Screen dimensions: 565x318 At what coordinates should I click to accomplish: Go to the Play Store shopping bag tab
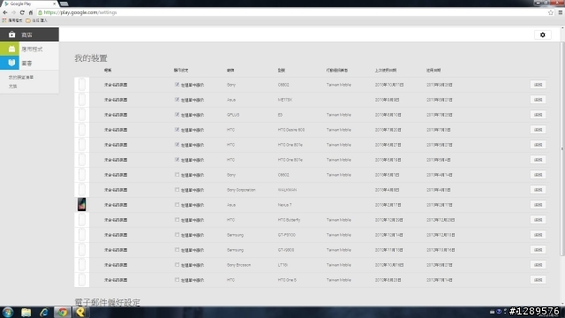point(29,34)
